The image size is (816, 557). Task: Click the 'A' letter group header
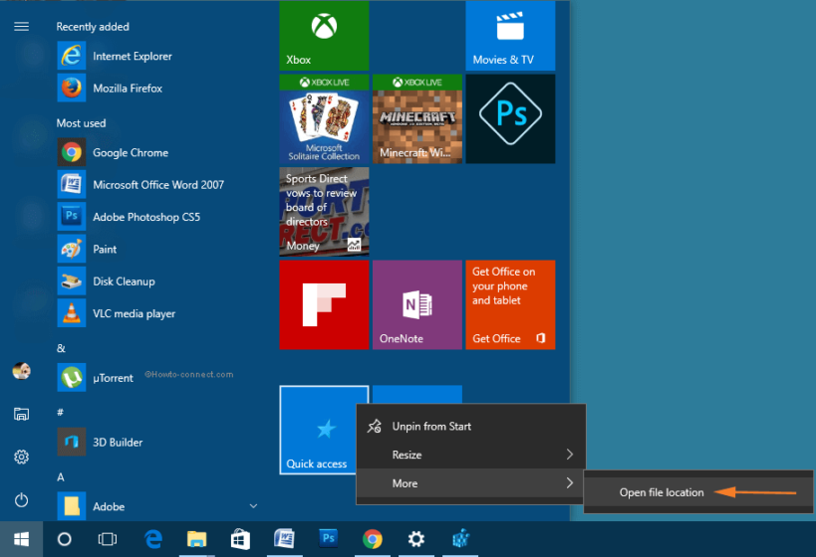[x=61, y=477]
